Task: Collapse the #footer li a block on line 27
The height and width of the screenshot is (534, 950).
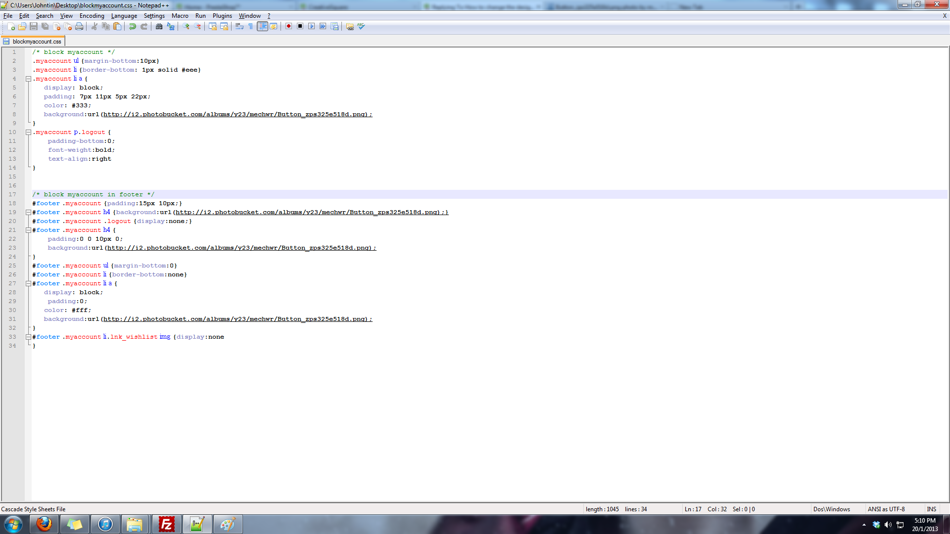Action: (x=28, y=284)
